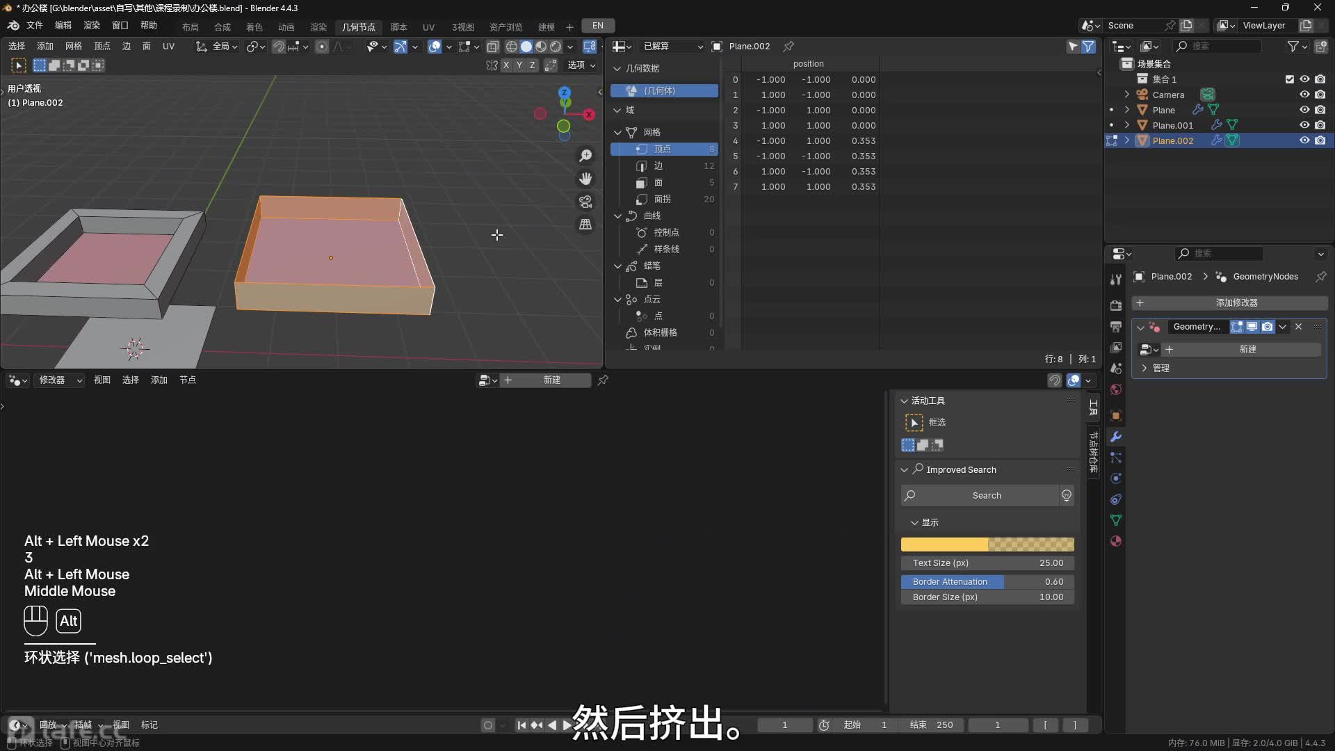Viewport: 1335px width, 751px height.
Task: Click the EN language button
Action: pyautogui.click(x=598, y=26)
